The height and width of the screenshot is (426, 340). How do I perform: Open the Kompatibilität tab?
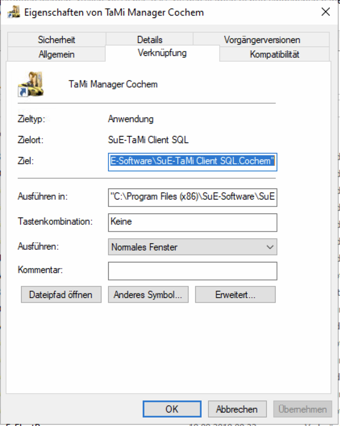pyautogui.click(x=275, y=54)
